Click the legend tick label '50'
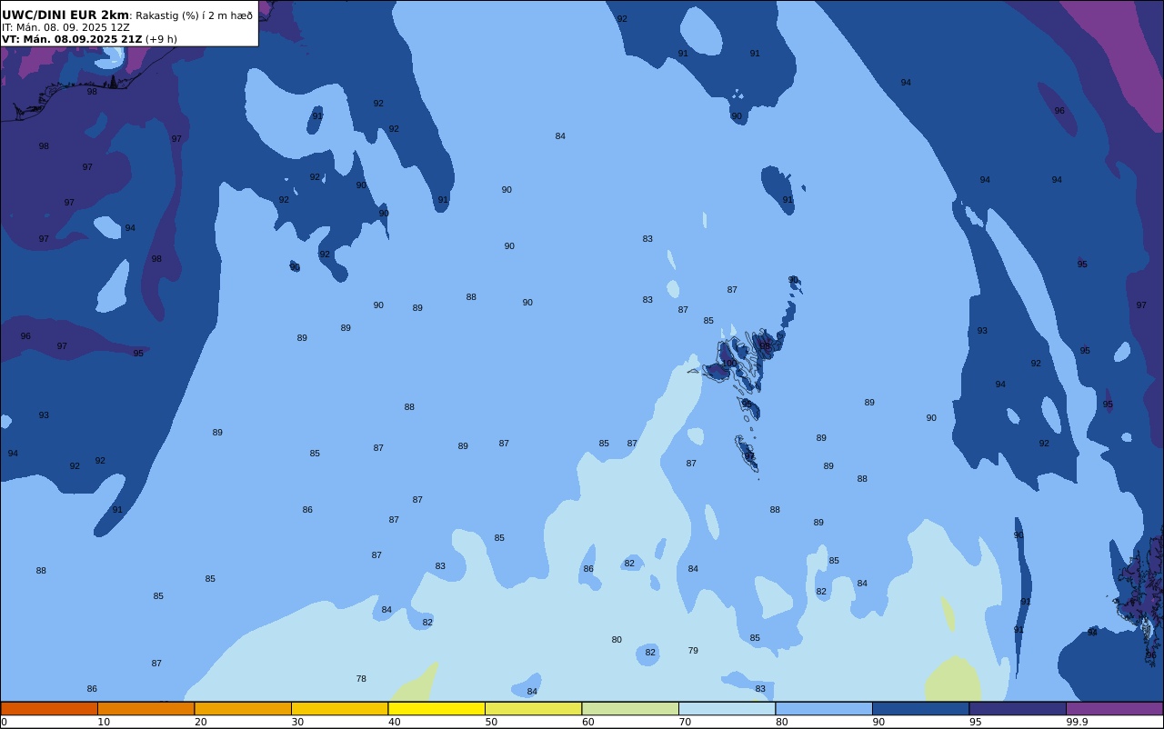1164x729 pixels. (491, 722)
